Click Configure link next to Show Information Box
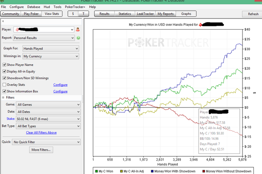The height and width of the screenshot is (174, 262). [60, 92]
